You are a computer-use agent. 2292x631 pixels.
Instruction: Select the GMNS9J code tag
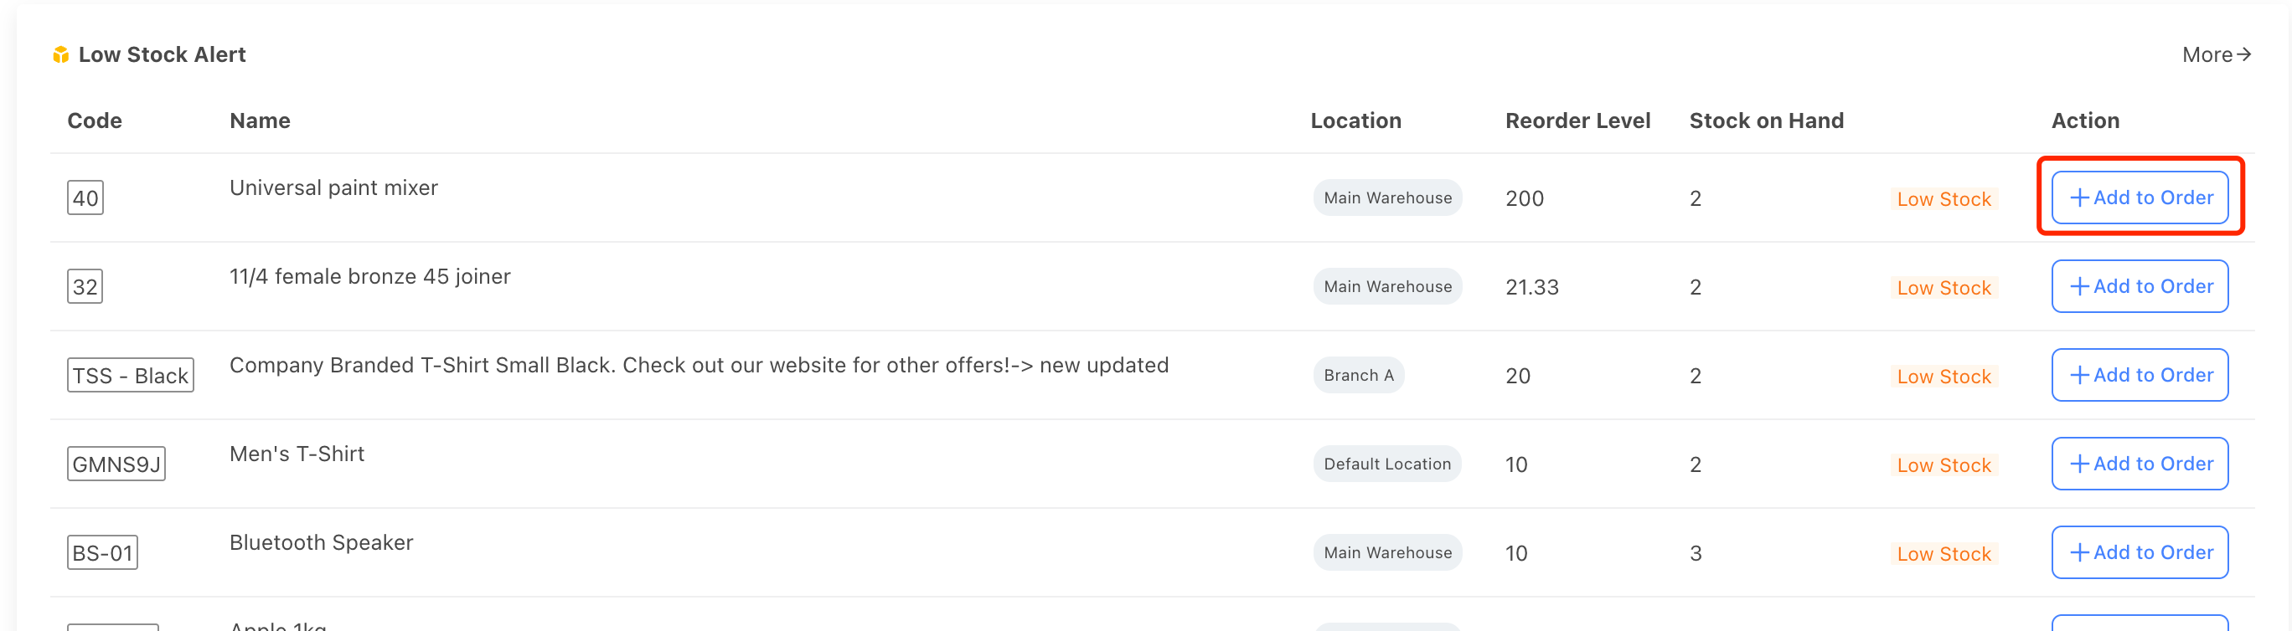pos(116,464)
